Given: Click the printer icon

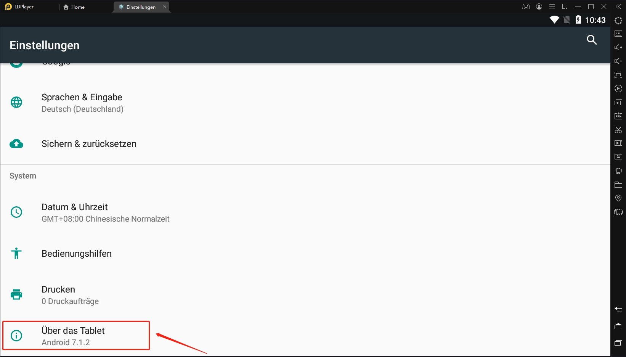Looking at the screenshot, I should point(16,294).
